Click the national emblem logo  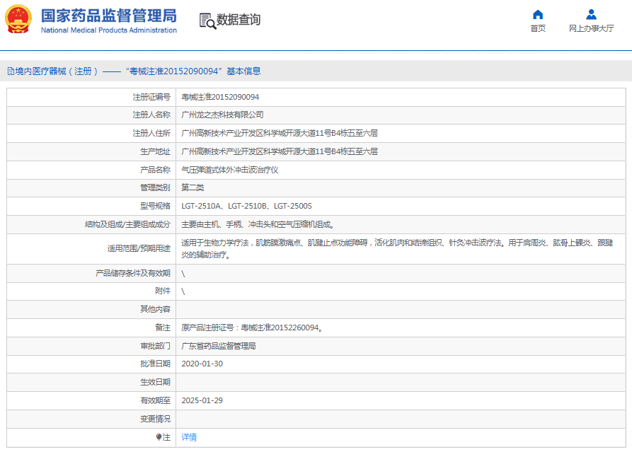18,20
